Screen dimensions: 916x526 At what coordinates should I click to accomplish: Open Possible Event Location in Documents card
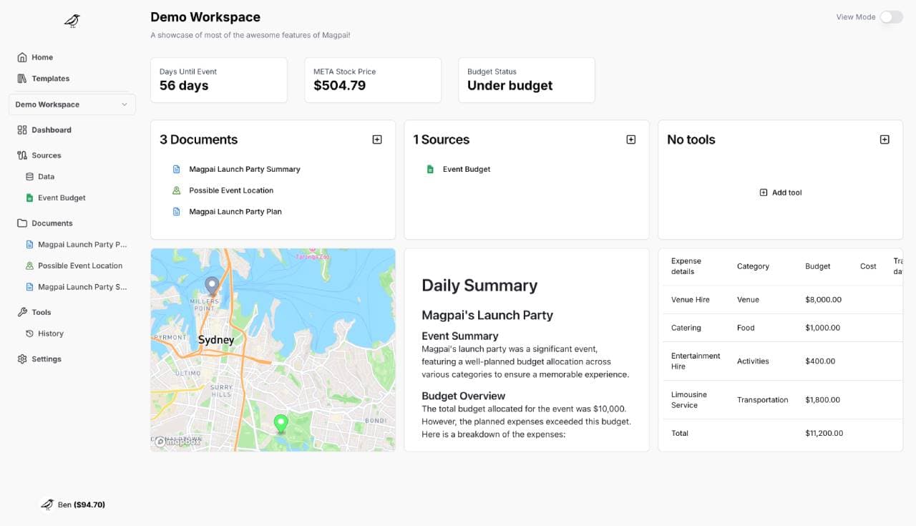pos(231,190)
